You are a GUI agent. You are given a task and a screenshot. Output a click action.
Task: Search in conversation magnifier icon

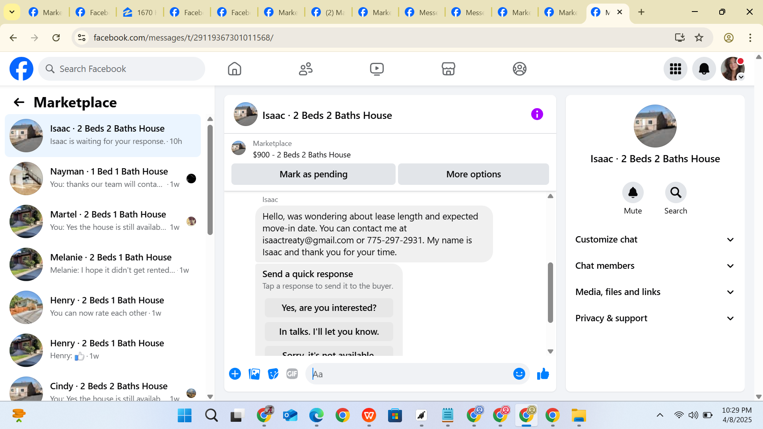point(676,192)
